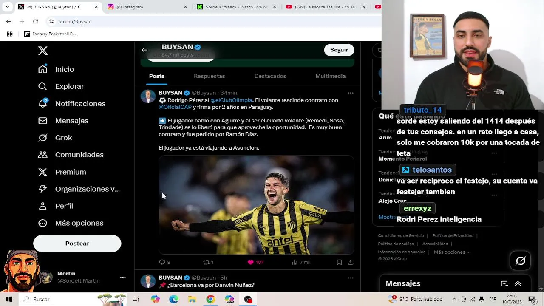Close the Instagram browser tab
The image size is (544, 306).
pos(185,7)
